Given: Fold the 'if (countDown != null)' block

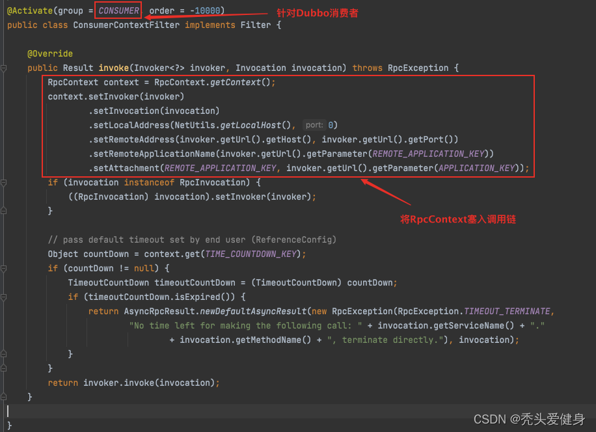Looking at the screenshot, I should click(x=4, y=269).
